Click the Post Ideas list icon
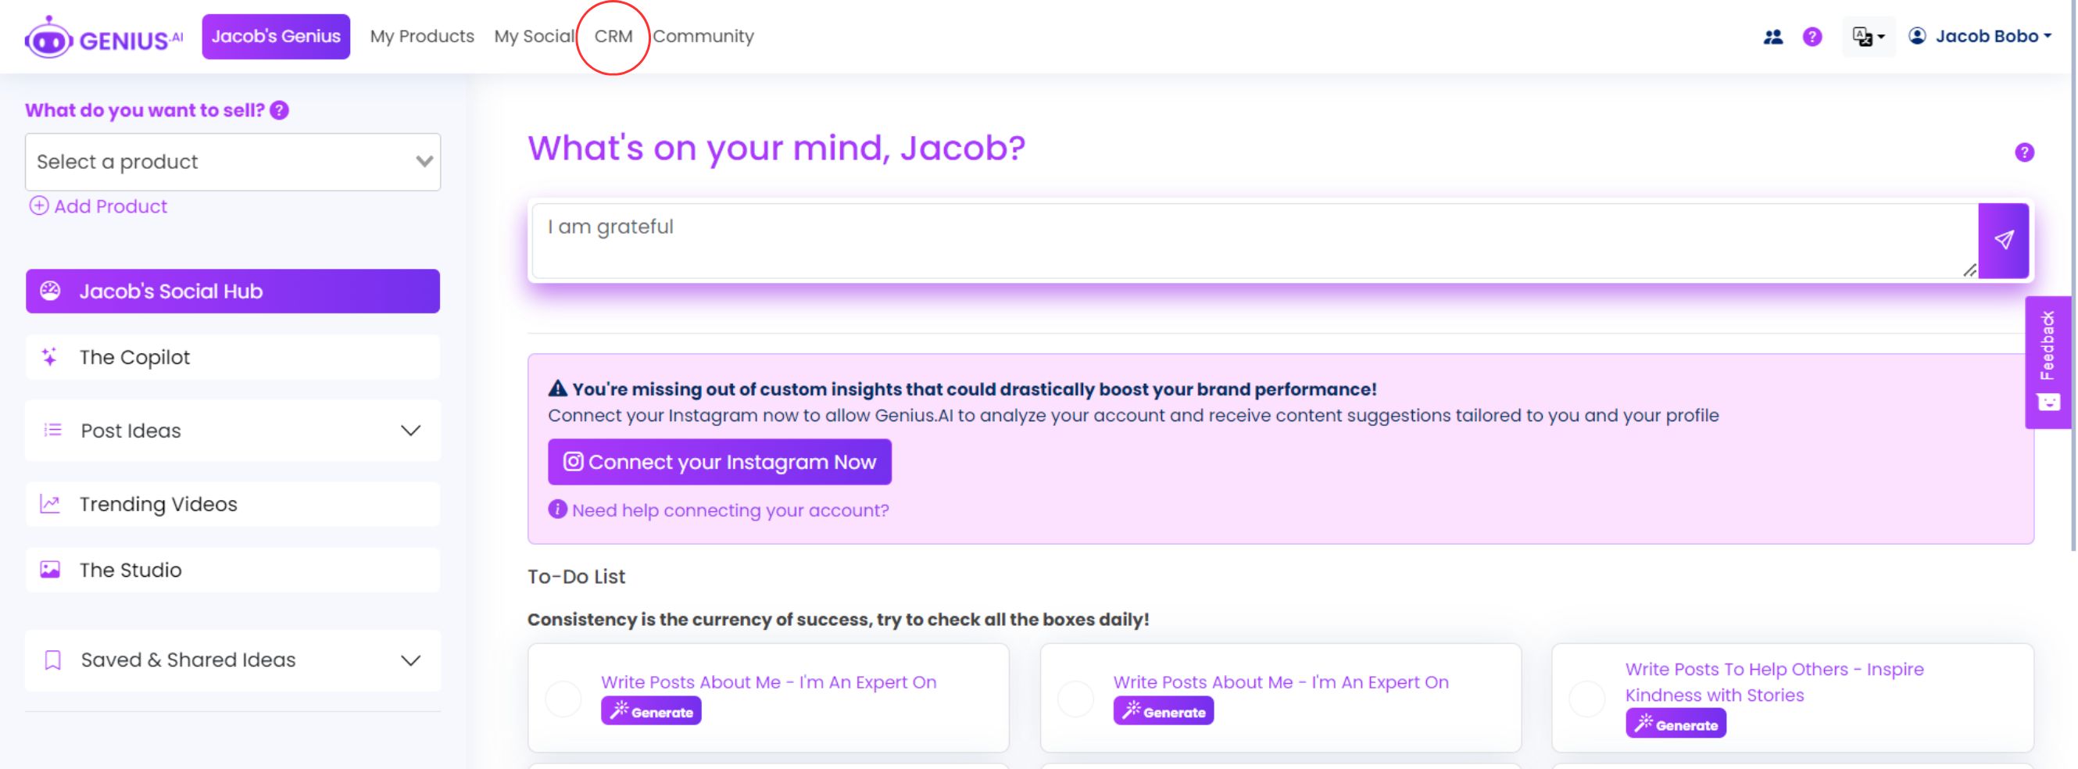This screenshot has height=769, width=2078. click(x=52, y=431)
